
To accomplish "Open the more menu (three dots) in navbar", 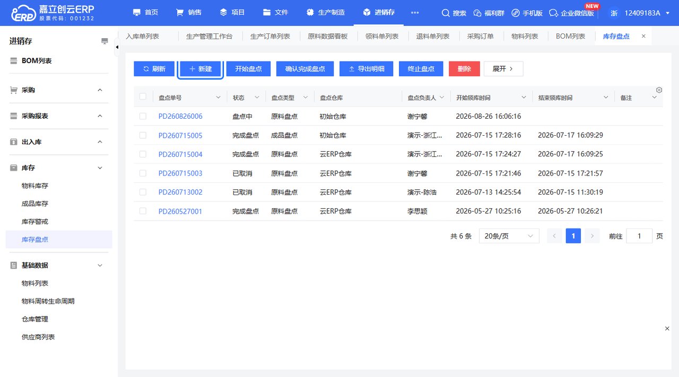I will click(415, 13).
